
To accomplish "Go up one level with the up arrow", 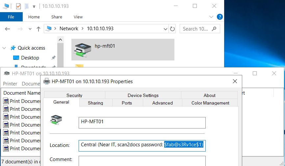I will click(39, 29).
